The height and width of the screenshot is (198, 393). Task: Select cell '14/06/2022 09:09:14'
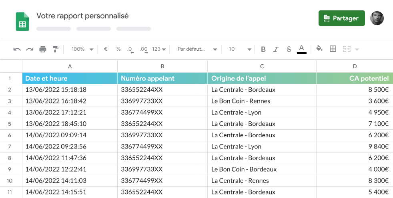[x=70, y=135]
